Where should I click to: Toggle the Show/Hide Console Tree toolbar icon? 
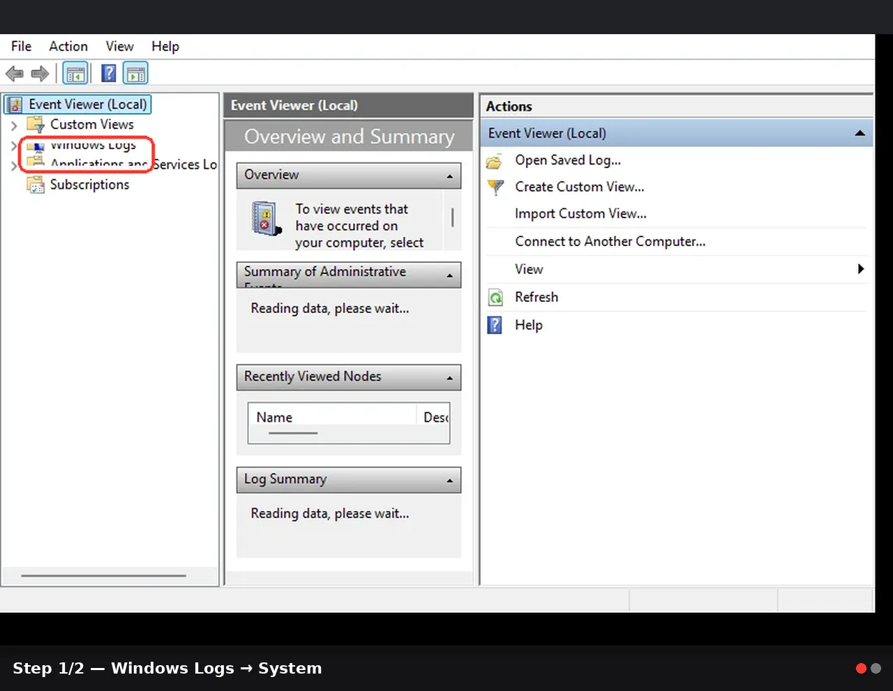pyautogui.click(x=75, y=73)
